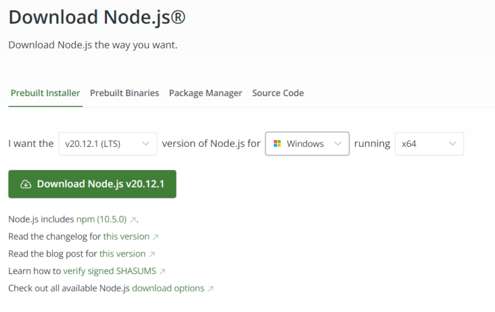This screenshot has width=495, height=312.
Task: Open the v20.12.1 (LTS) version dropdown
Action: pos(108,144)
